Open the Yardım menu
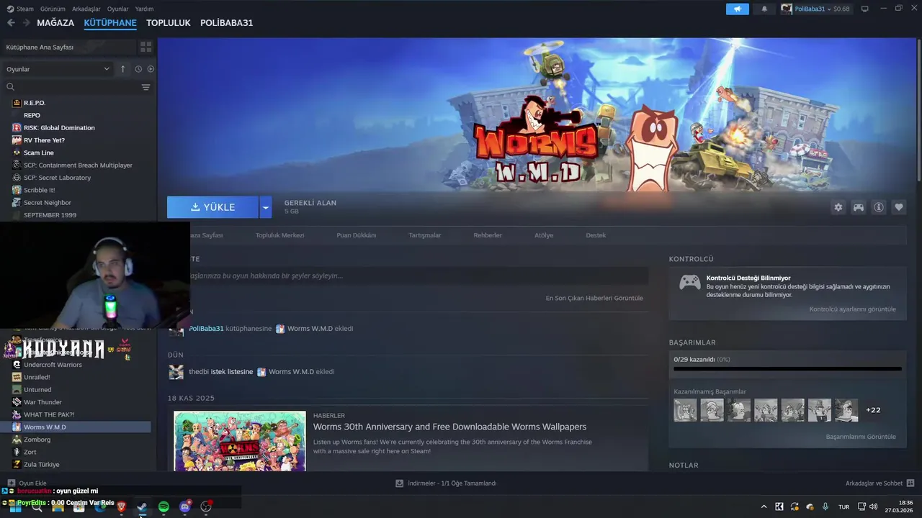922x518 pixels. [x=144, y=9]
